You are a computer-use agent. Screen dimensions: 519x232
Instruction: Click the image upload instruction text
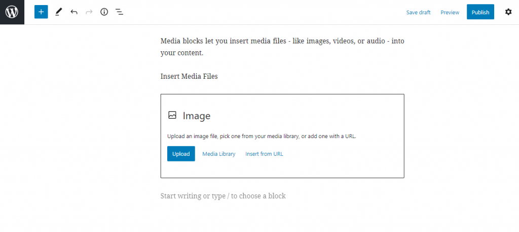click(262, 136)
